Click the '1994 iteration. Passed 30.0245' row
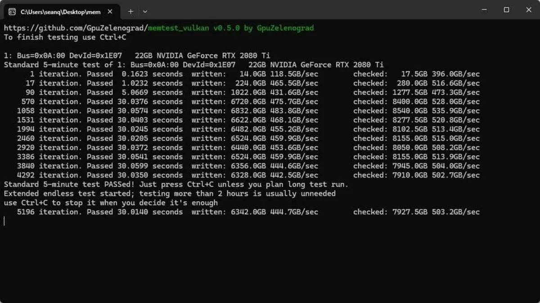Viewport: 540px width, 303px height. click(248, 129)
